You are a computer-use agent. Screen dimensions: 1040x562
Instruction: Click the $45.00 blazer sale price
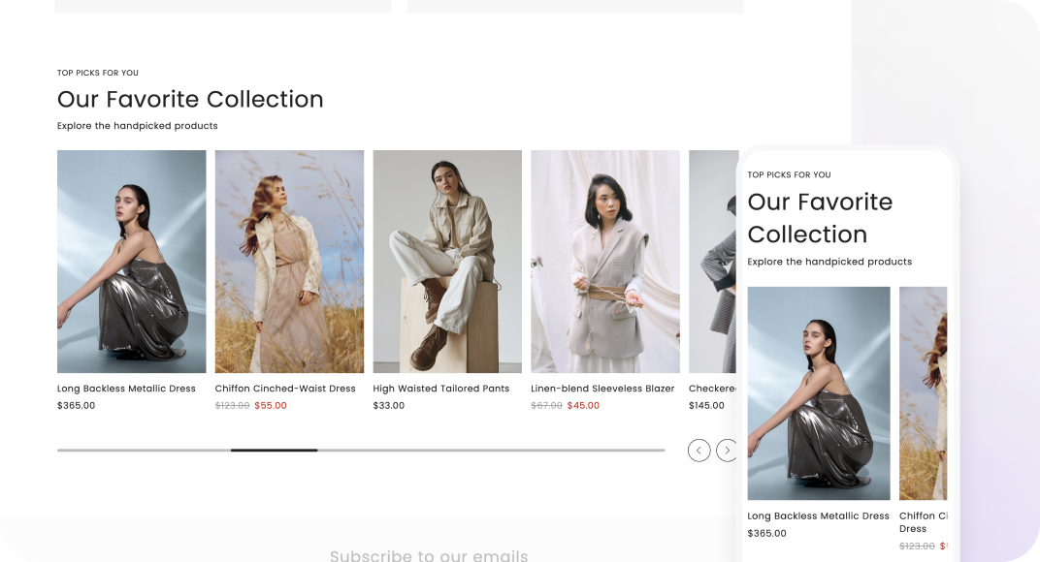[x=583, y=406]
